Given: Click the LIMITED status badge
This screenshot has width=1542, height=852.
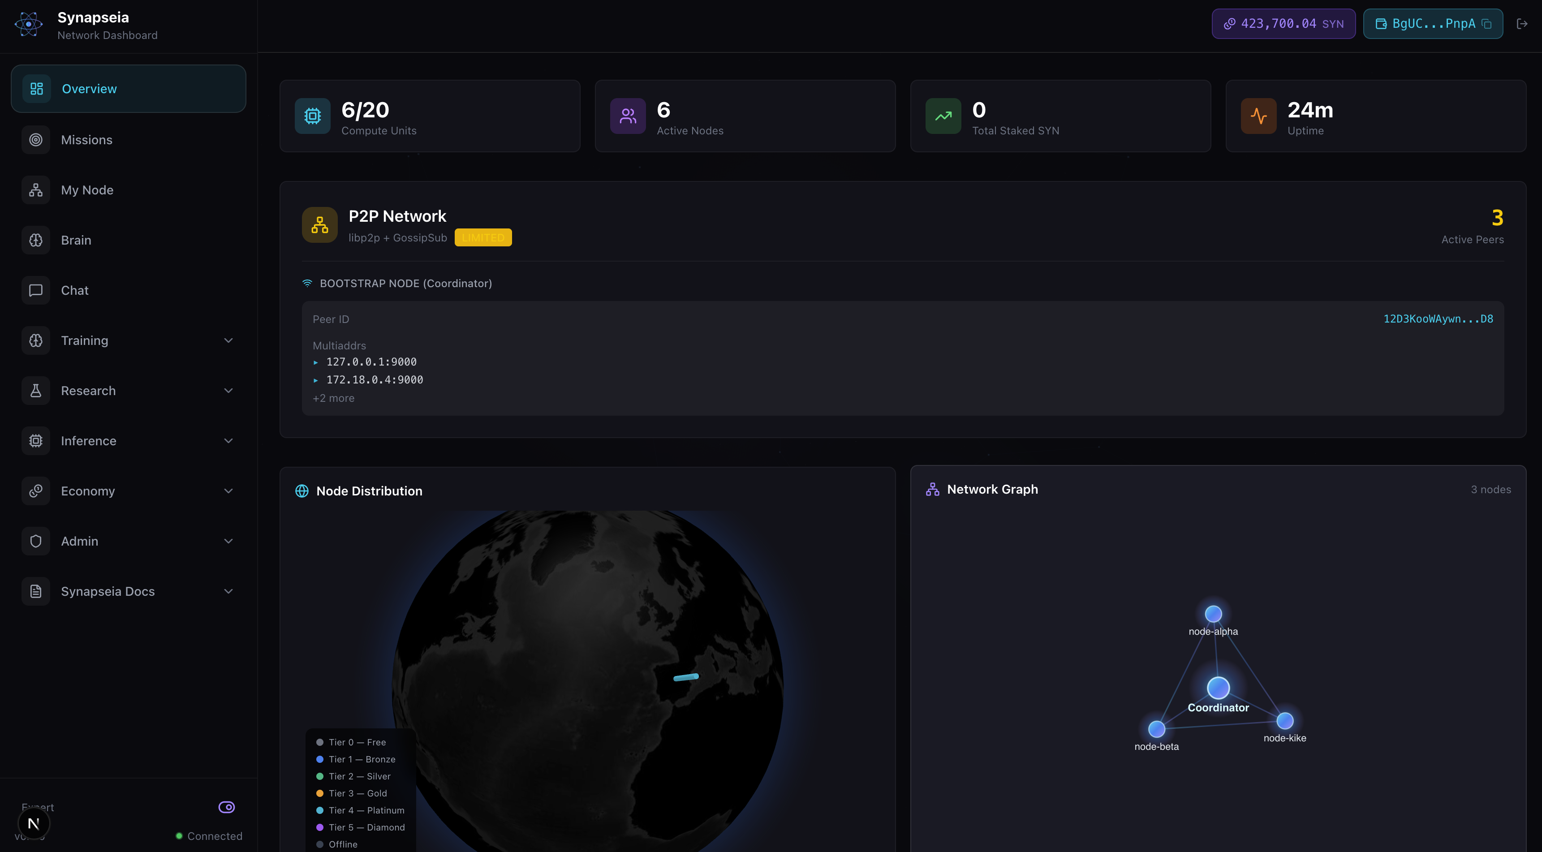Looking at the screenshot, I should (483, 238).
